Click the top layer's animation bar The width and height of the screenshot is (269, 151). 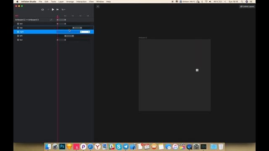coord(77,28)
